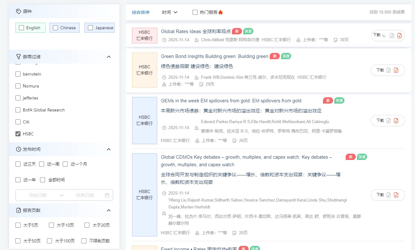Click the 开始日期 start date field
The height and width of the screenshot is (250, 415).
(37, 195)
